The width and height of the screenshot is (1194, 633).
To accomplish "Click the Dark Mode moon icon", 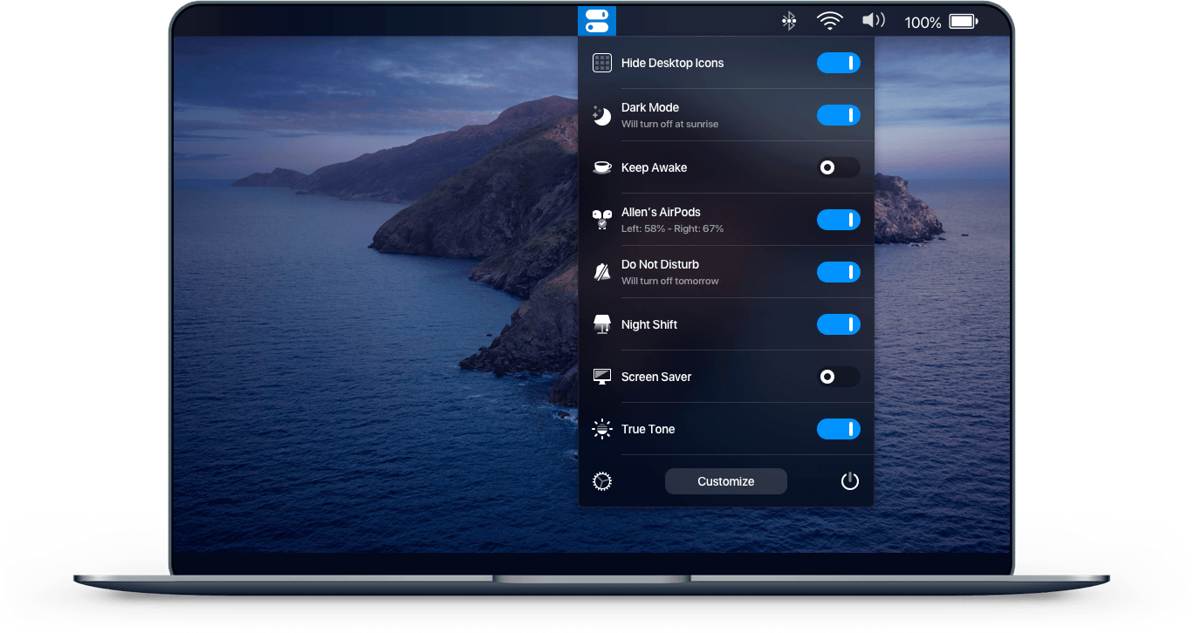I will coord(602,115).
